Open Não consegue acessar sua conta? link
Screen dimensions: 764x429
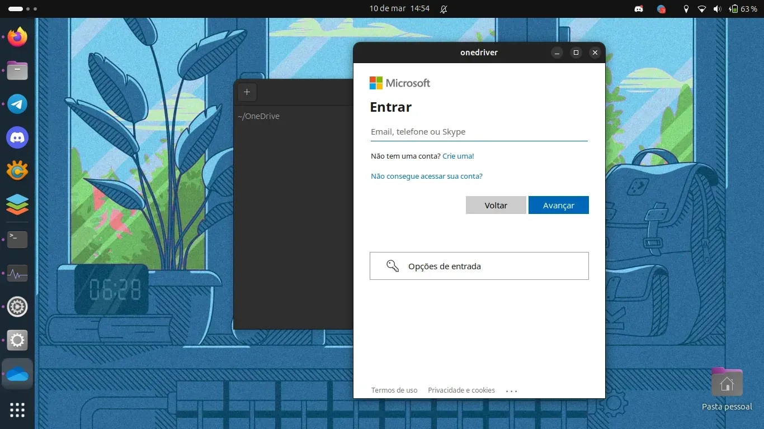426,177
